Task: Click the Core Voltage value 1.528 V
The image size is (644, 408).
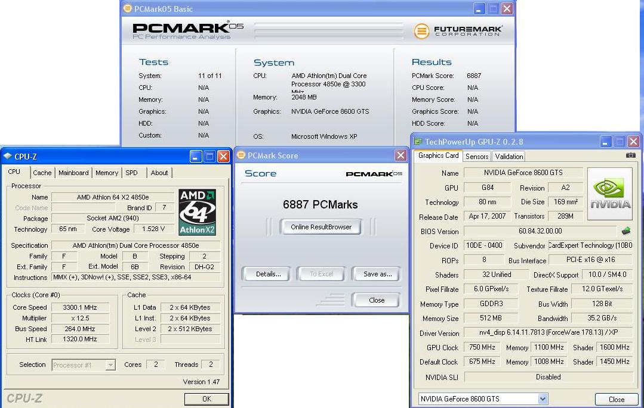Action: [153, 229]
